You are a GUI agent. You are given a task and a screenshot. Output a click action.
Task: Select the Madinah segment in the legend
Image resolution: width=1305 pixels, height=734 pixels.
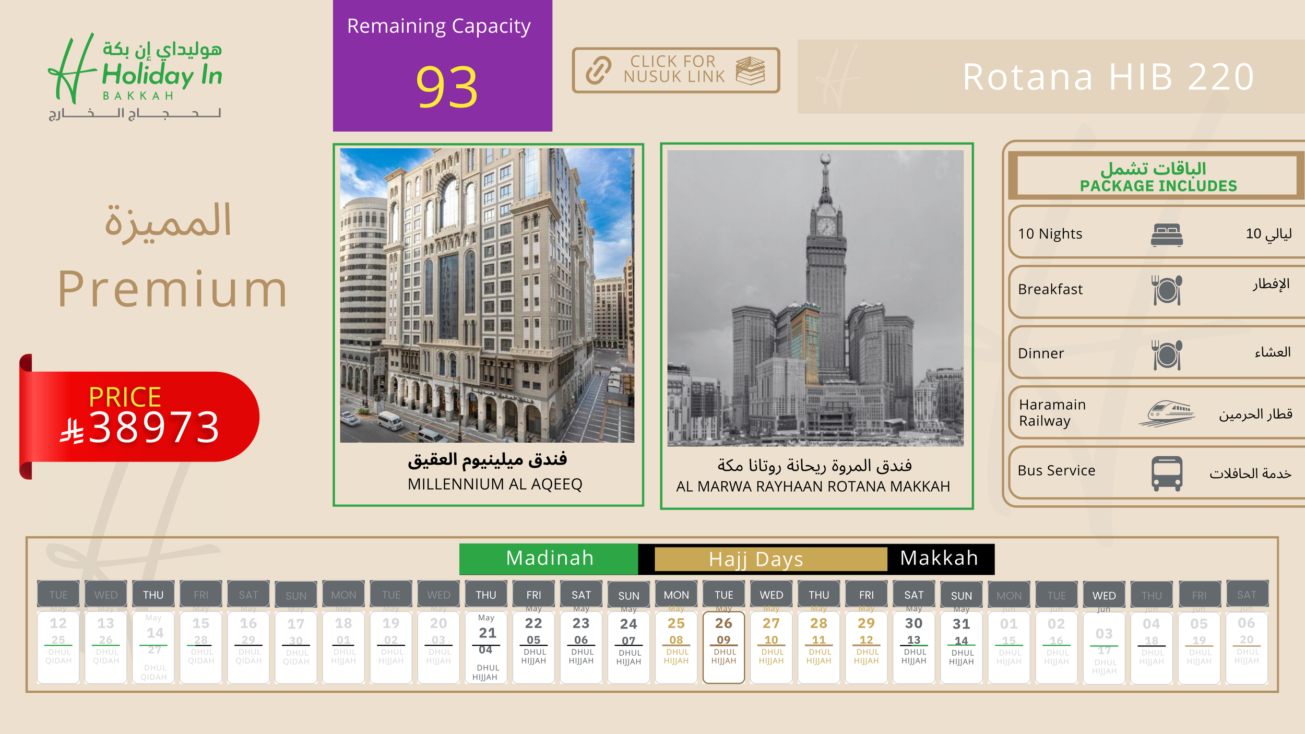tap(549, 559)
